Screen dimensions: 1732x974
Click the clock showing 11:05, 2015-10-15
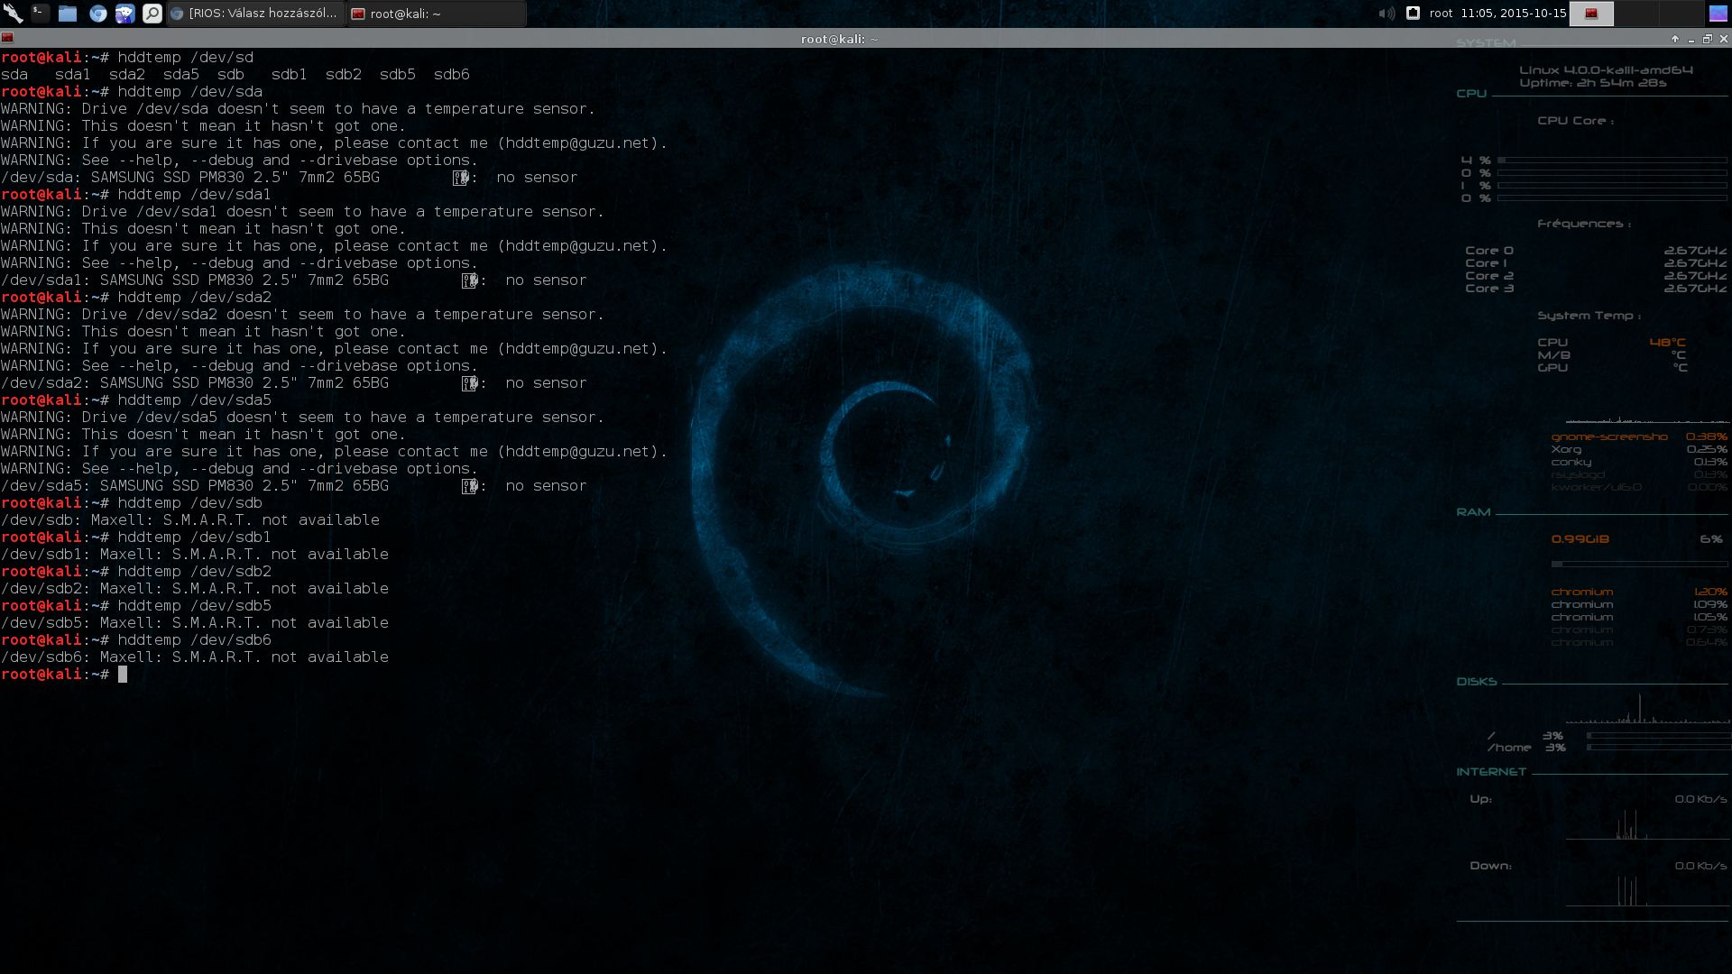coord(1513,14)
